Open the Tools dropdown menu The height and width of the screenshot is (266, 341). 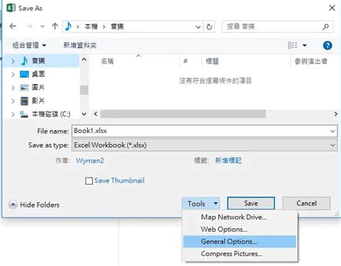(x=201, y=203)
